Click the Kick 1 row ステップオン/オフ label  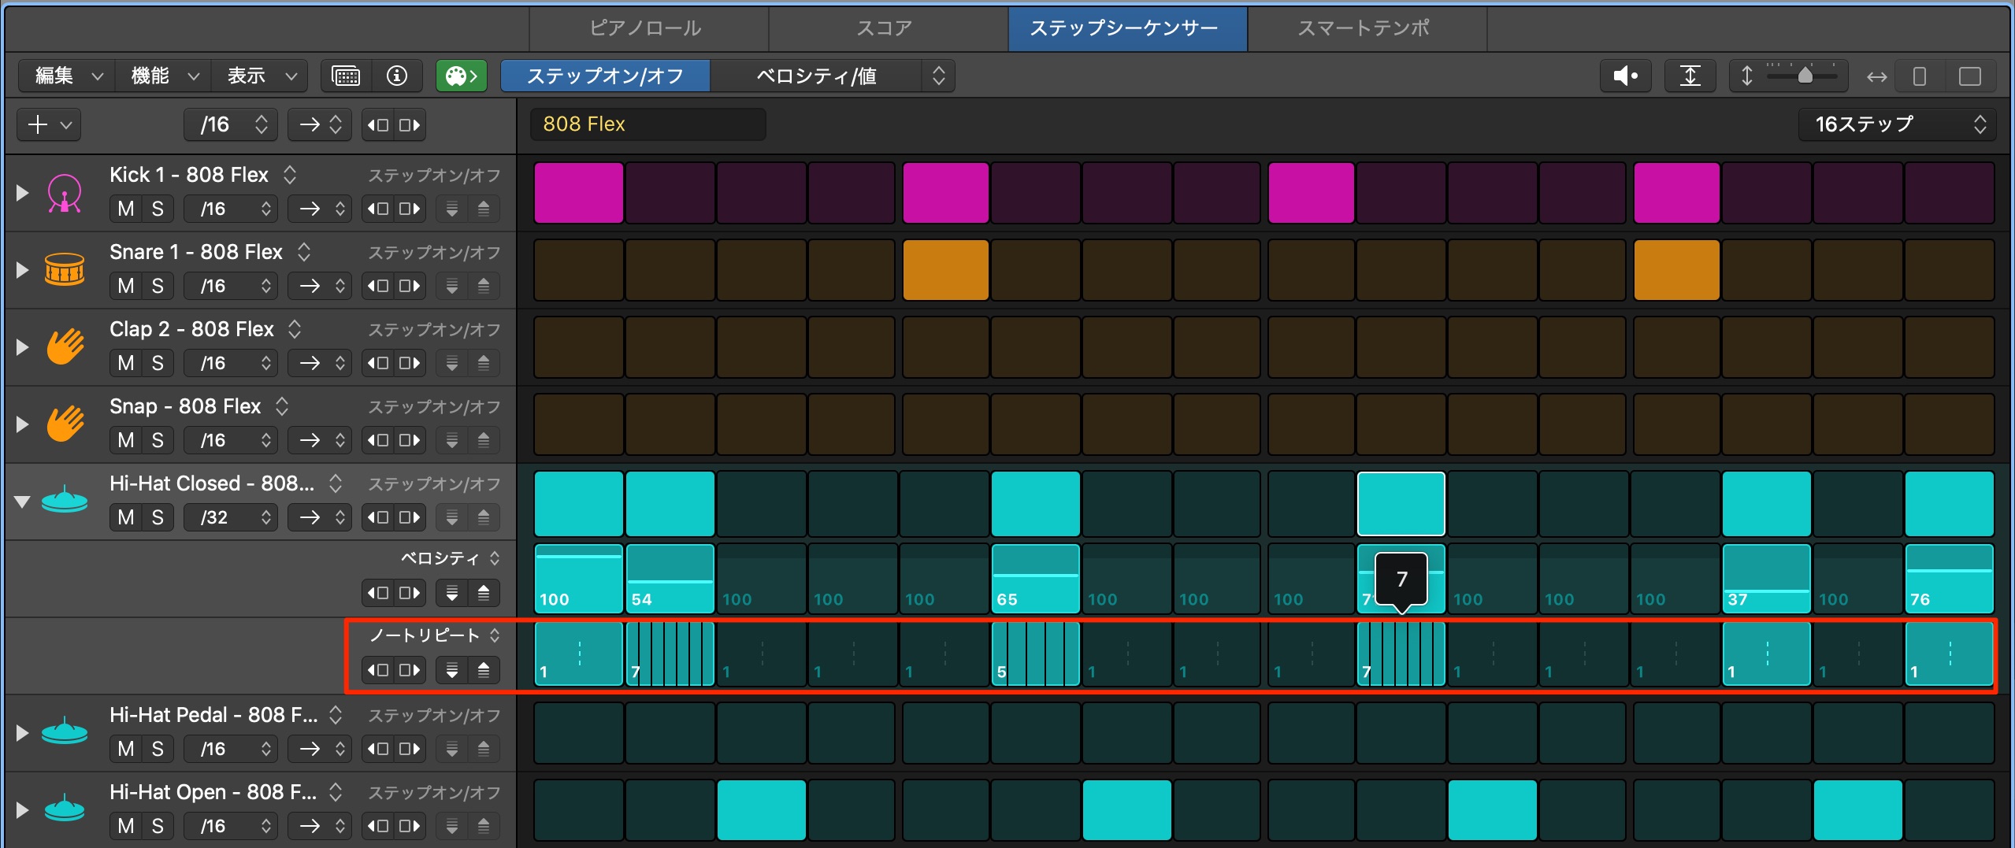pos(435,175)
